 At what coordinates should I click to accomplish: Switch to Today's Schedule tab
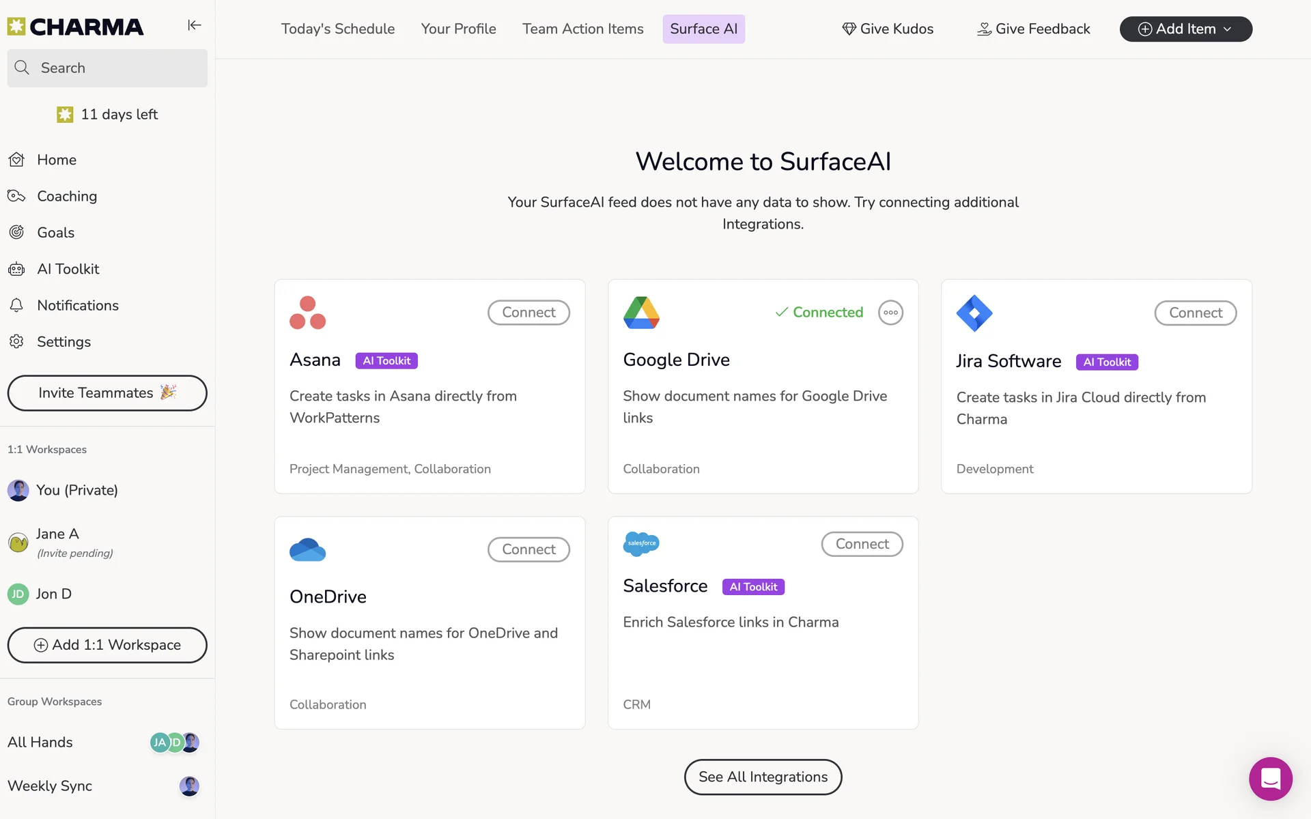pyautogui.click(x=337, y=29)
